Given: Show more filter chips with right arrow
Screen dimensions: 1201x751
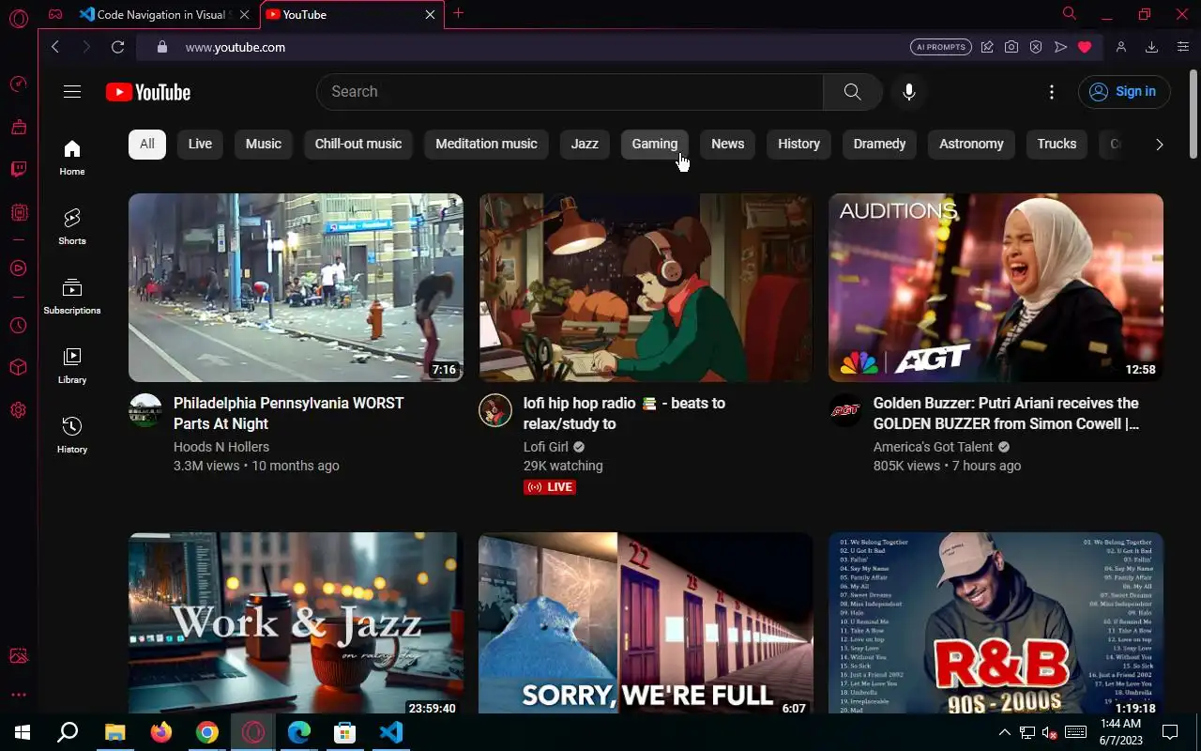Looking at the screenshot, I should (1160, 145).
